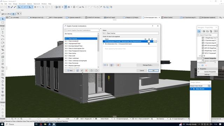
Task: Click dark swatch on Штриховки Зон rule
Action: pyautogui.click(x=149, y=44)
